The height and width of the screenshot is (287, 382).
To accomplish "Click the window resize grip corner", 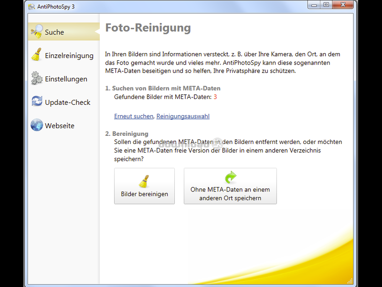I will click(x=350, y=281).
